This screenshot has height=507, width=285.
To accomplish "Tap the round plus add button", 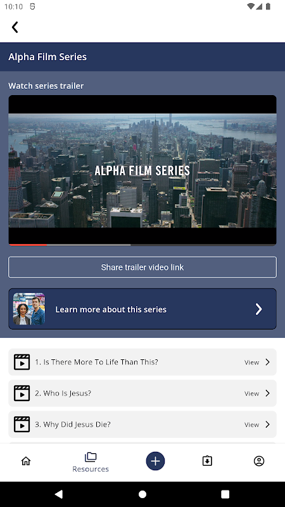I will pos(155,461).
